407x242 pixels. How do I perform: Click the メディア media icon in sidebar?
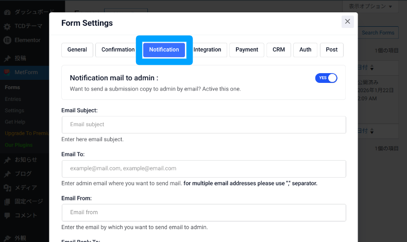[7, 188]
